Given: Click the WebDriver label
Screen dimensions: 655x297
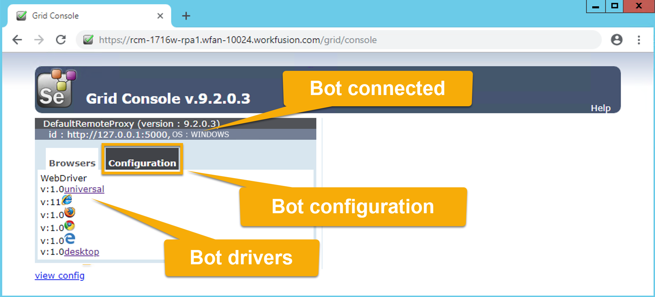Looking at the screenshot, I should coord(64,178).
